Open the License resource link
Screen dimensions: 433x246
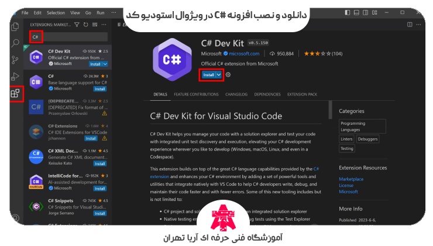pyautogui.click(x=346, y=186)
